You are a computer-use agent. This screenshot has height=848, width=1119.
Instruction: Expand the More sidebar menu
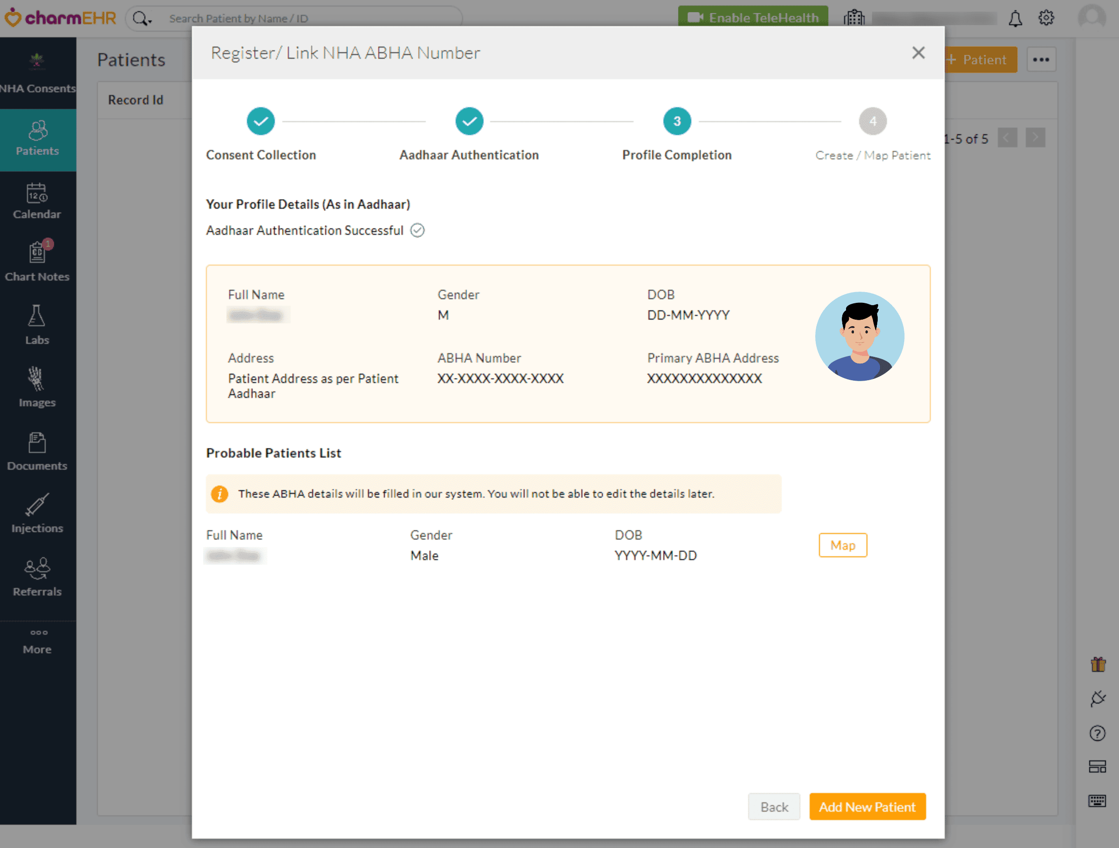tap(36, 641)
